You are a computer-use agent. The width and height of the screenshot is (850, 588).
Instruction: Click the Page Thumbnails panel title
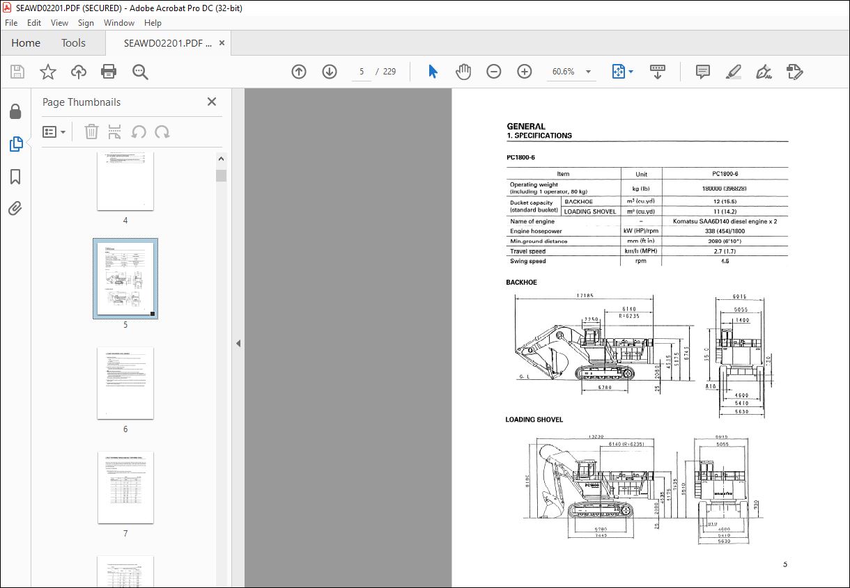[82, 102]
